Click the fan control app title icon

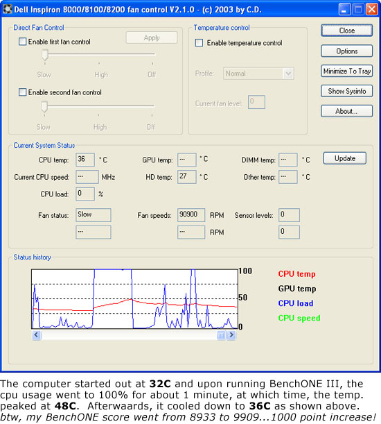pyautogui.click(x=8, y=9)
